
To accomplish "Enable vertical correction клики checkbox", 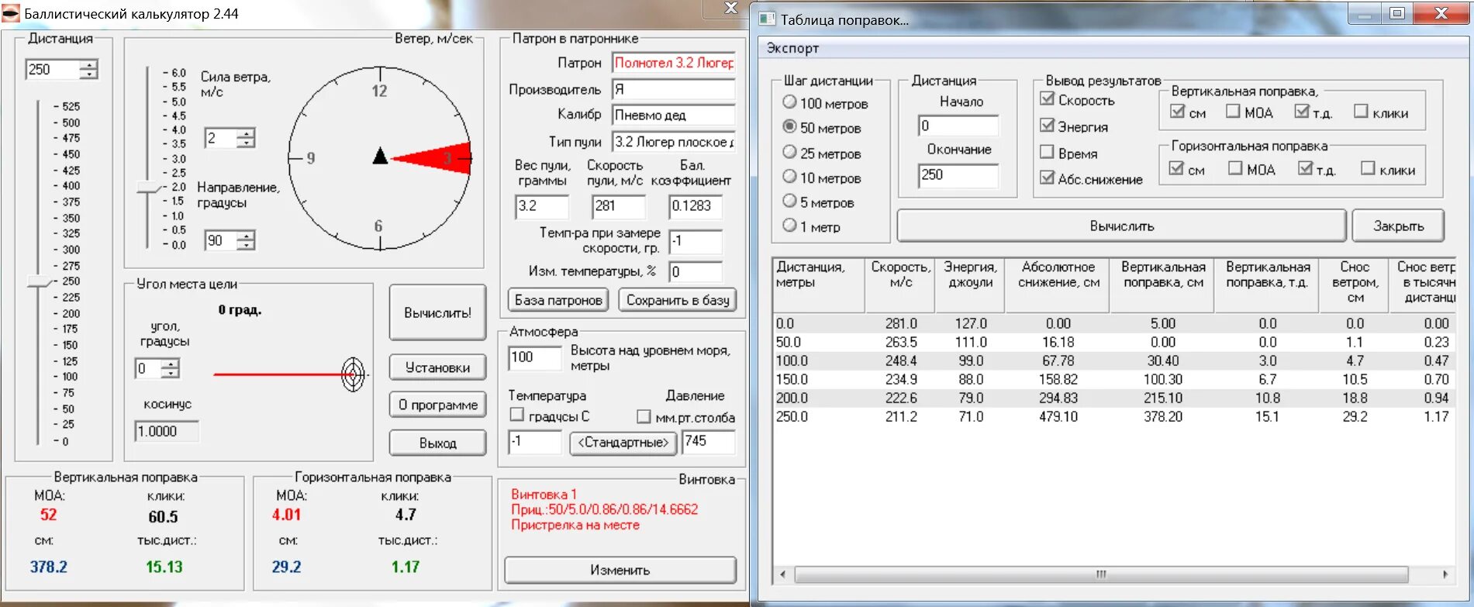I will click(x=1361, y=112).
